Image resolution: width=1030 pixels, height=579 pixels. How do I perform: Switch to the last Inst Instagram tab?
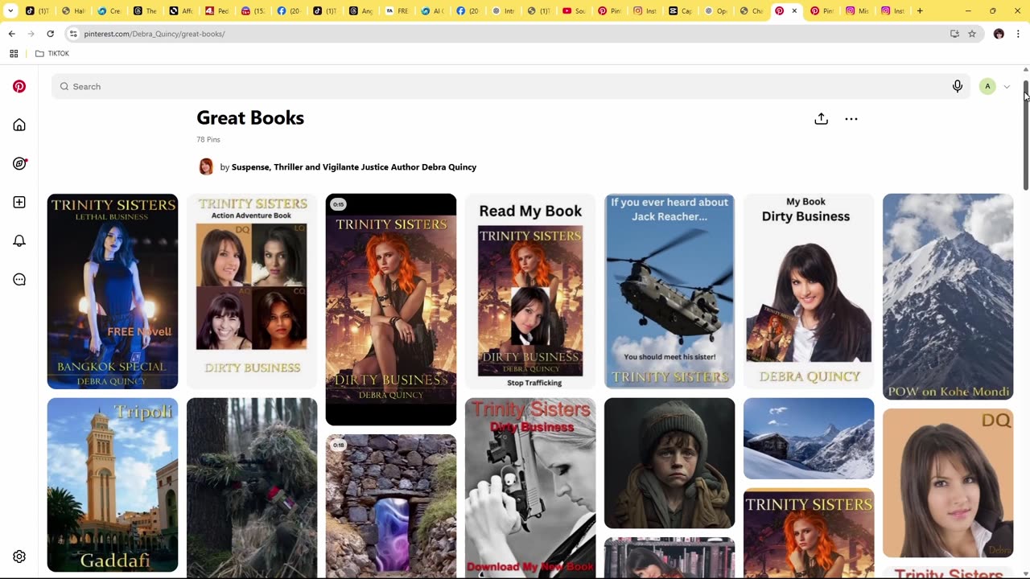click(x=892, y=10)
